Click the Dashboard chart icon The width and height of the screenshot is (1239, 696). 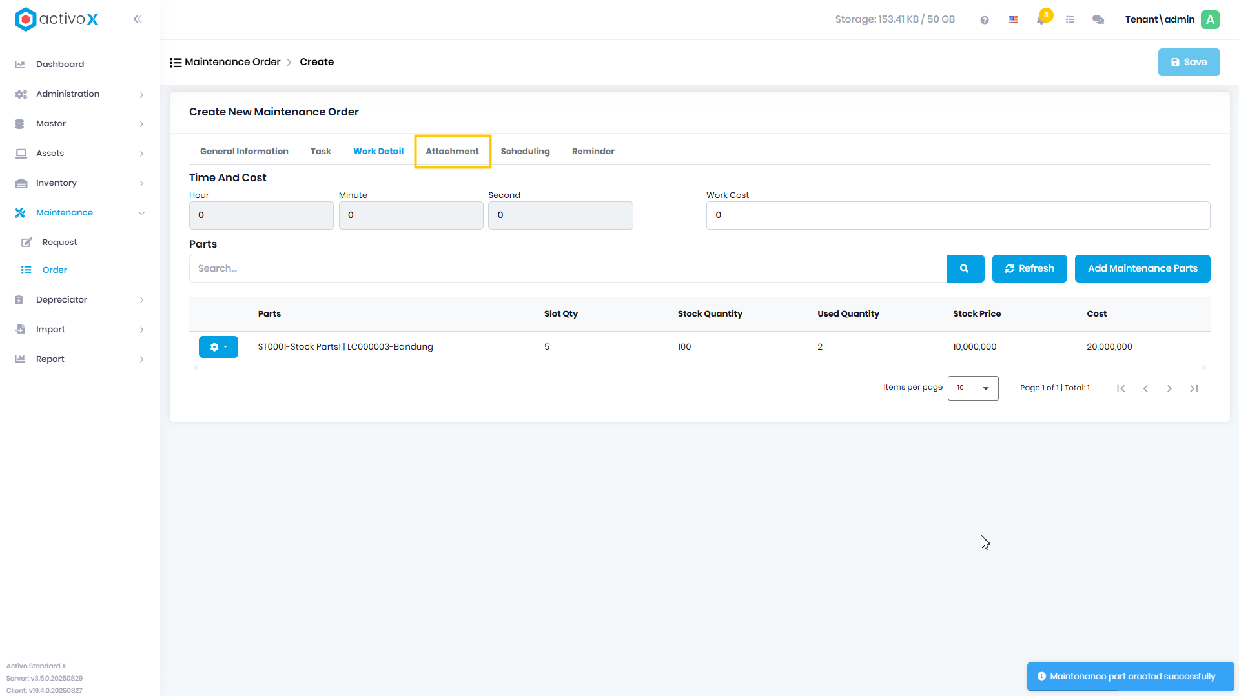tap(20, 65)
